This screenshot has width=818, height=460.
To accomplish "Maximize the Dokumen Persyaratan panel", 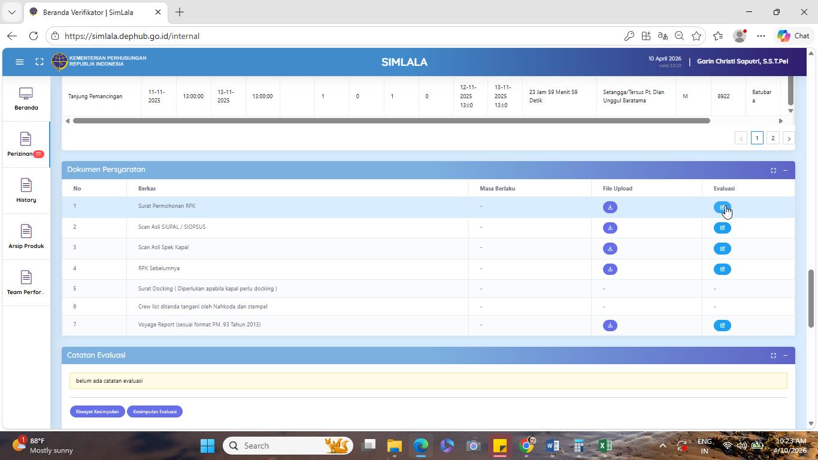I will pyautogui.click(x=773, y=170).
